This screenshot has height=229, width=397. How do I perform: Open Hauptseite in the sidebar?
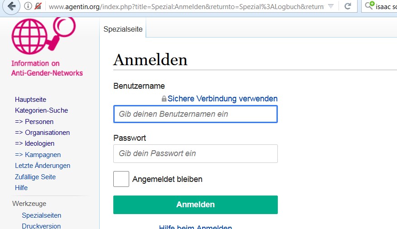[x=30, y=100]
